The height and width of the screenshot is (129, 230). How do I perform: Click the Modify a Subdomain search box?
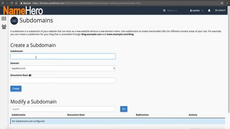(x=63, y=109)
